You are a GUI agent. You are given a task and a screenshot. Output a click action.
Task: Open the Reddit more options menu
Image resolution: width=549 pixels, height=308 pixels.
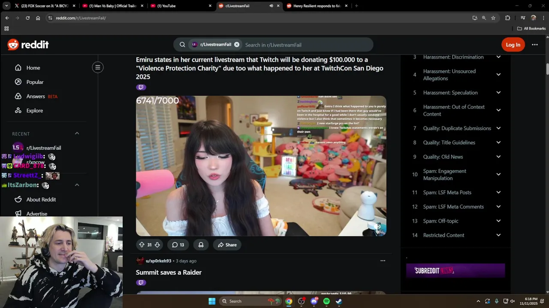(534, 44)
